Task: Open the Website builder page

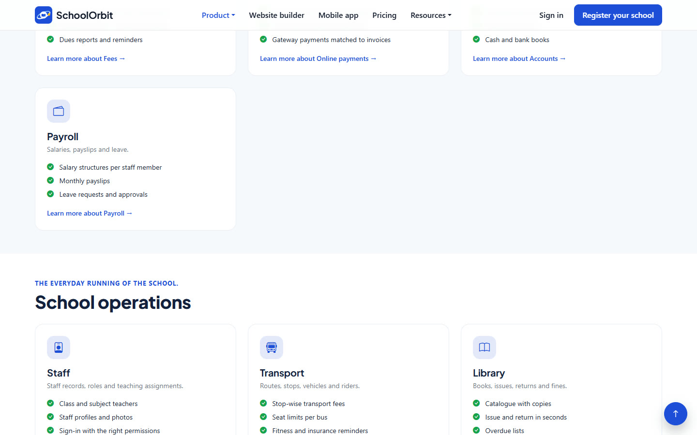Action: (x=277, y=15)
